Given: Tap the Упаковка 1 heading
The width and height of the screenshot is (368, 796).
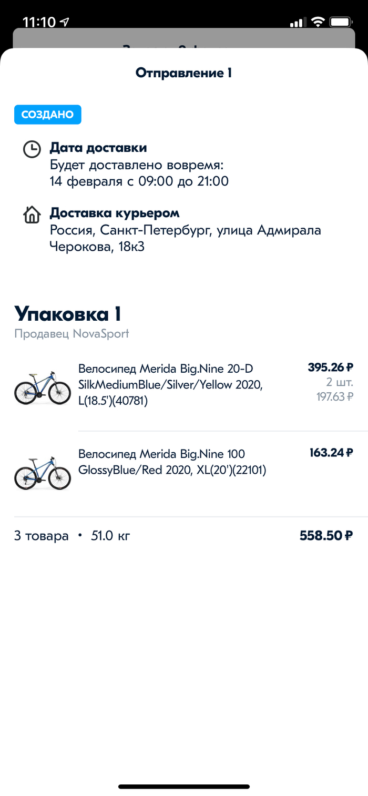Looking at the screenshot, I should [x=68, y=314].
